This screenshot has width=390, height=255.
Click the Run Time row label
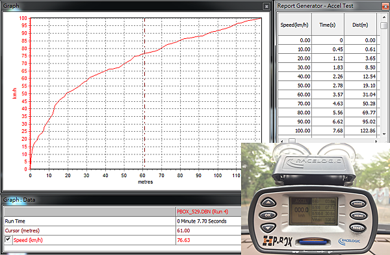tap(15, 221)
